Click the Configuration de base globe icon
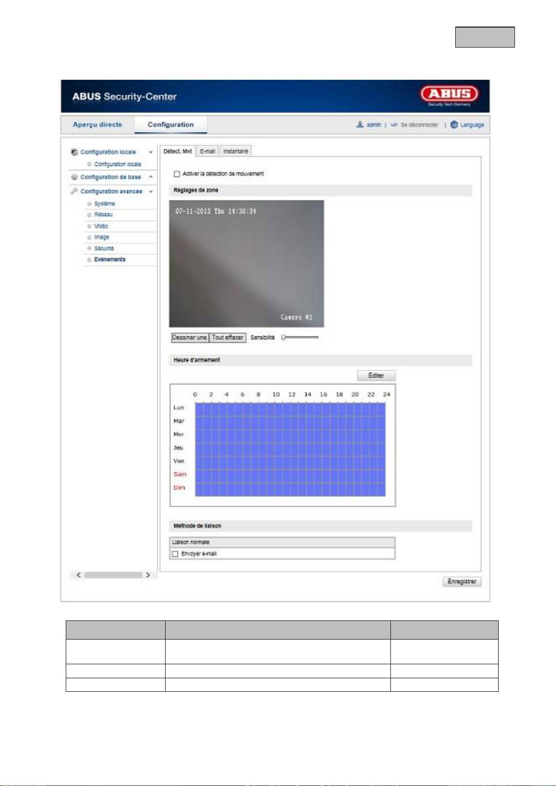Viewport: 556px width, 786px height. [x=74, y=177]
